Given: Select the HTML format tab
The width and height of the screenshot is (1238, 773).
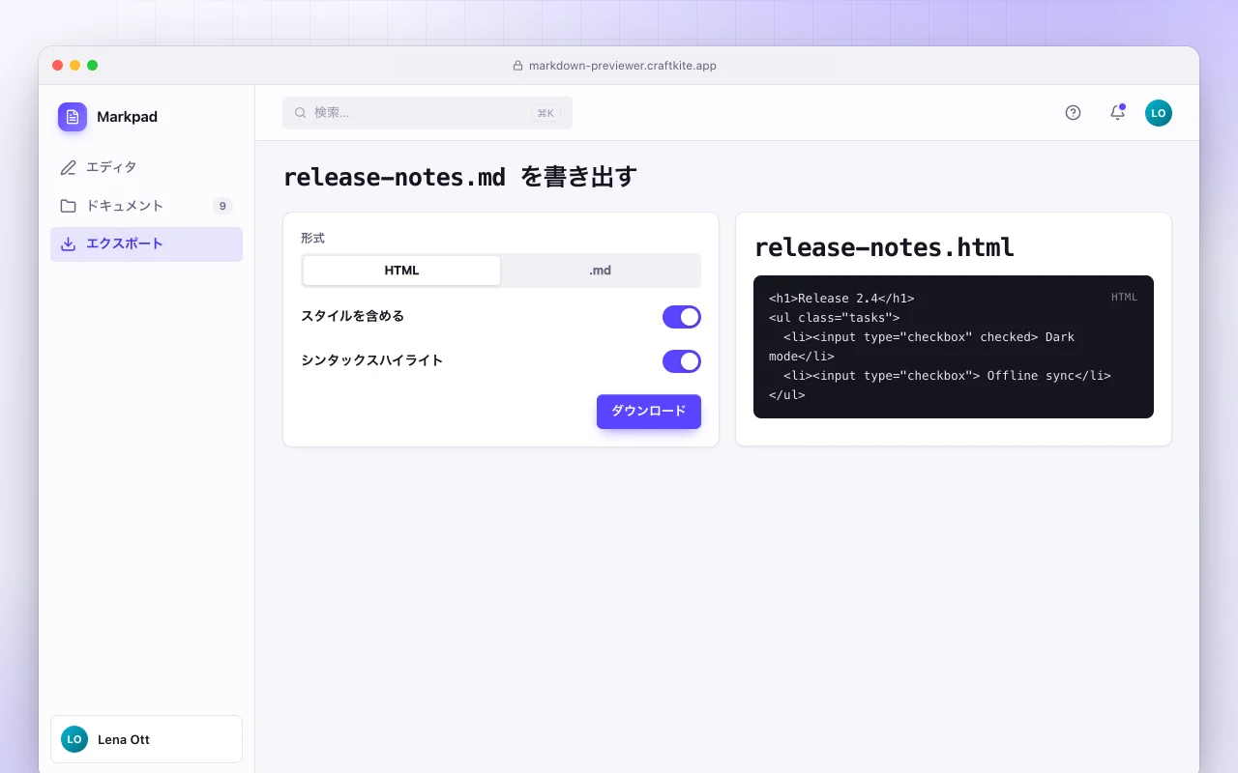Looking at the screenshot, I should [401, 271].
